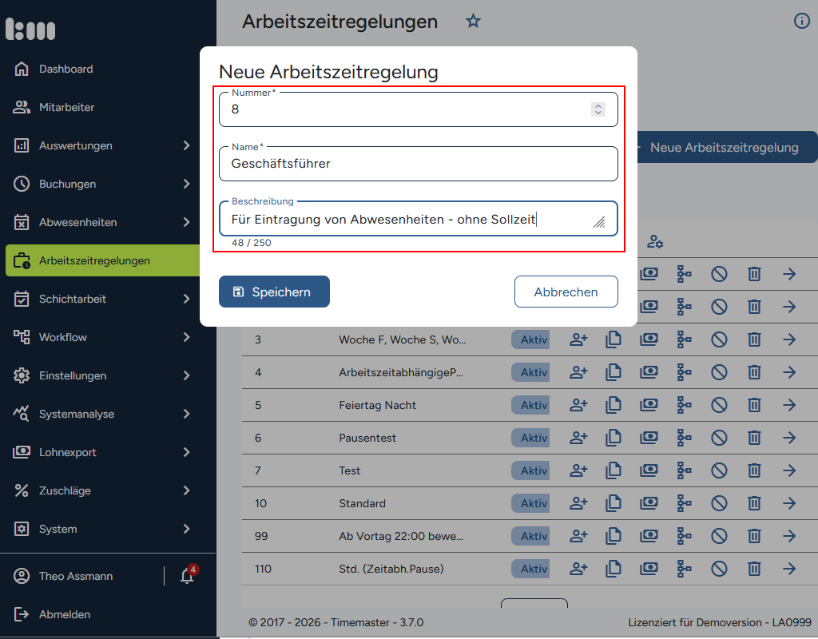Copy the Feiertag Nacht regulation

[x=613, y=405]
